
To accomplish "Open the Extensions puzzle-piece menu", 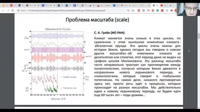I will pos(172,11).
